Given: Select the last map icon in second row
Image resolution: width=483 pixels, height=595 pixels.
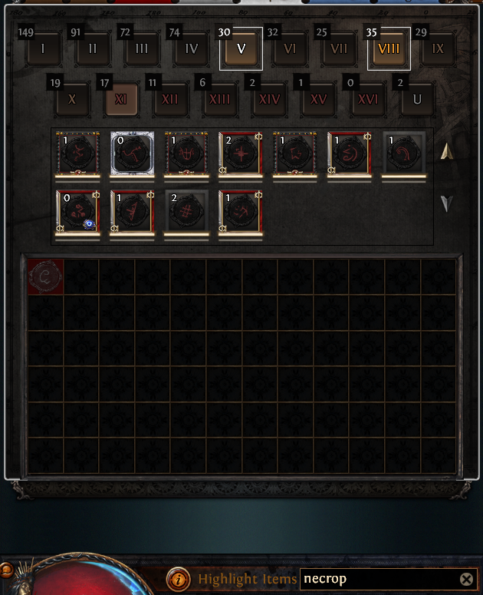Looking at the screenshot, I should (241, 213).
